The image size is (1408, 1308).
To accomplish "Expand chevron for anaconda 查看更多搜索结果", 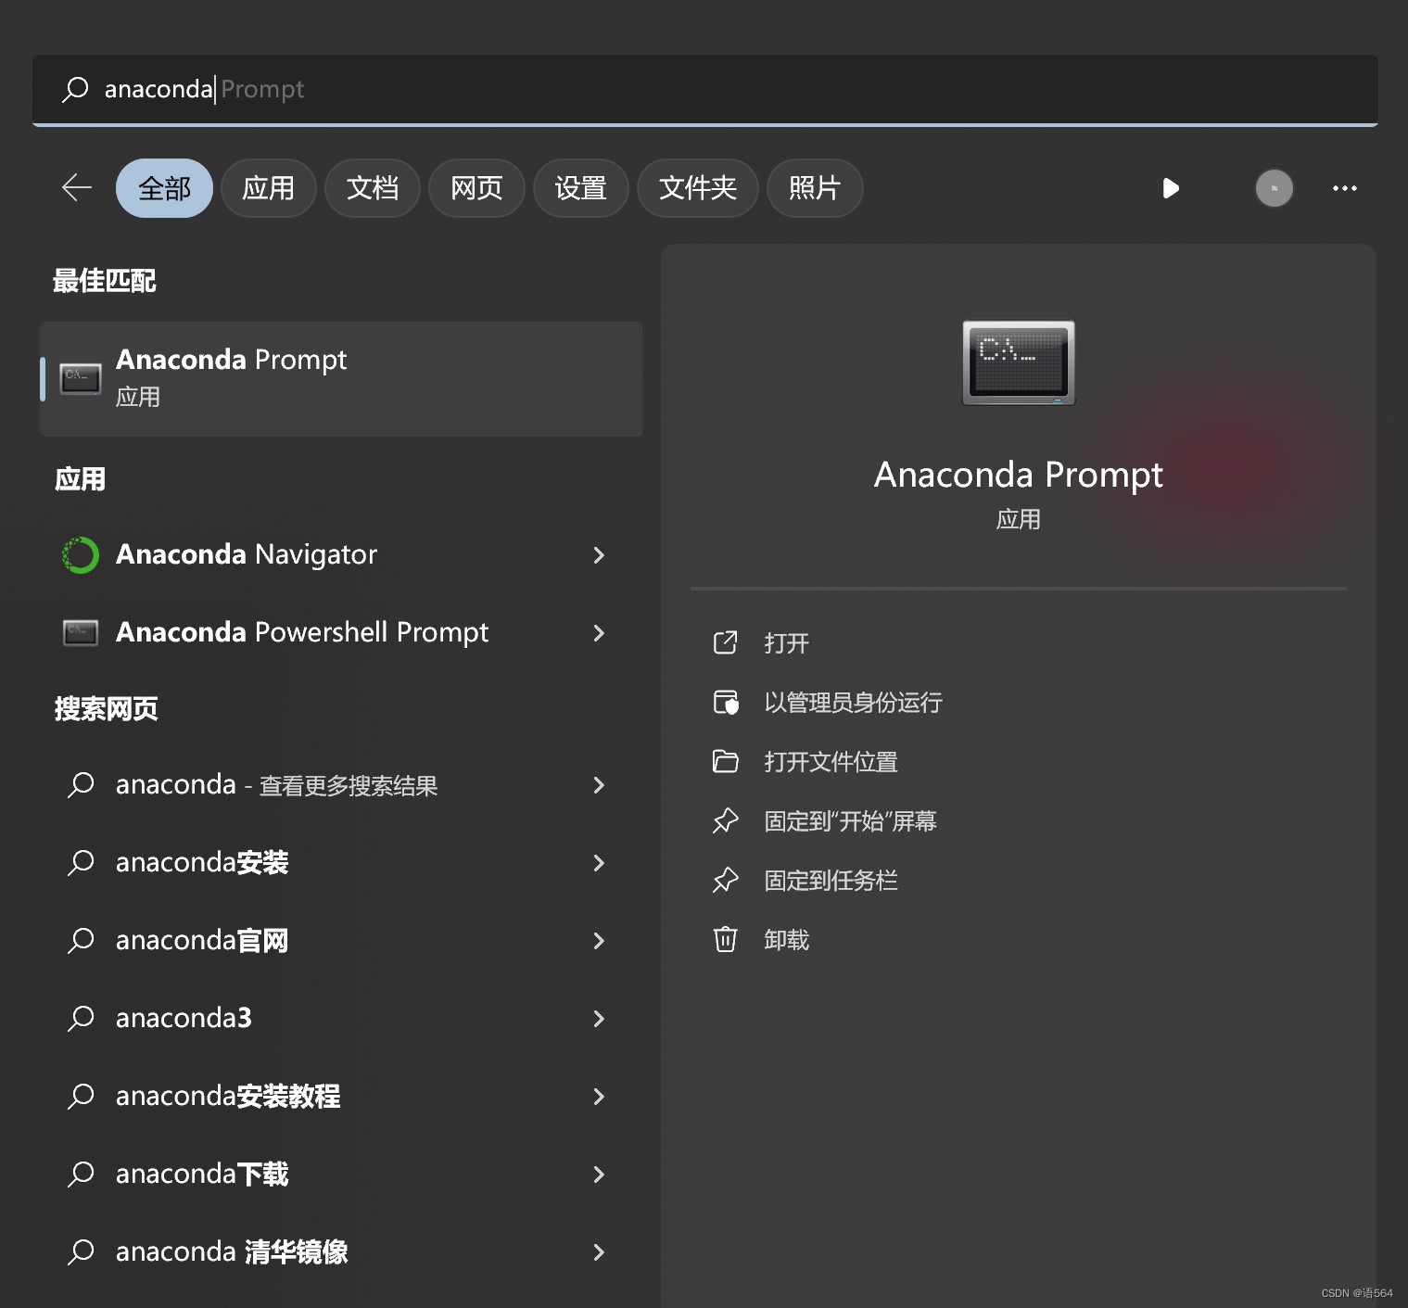I will (x=599, y=785).
